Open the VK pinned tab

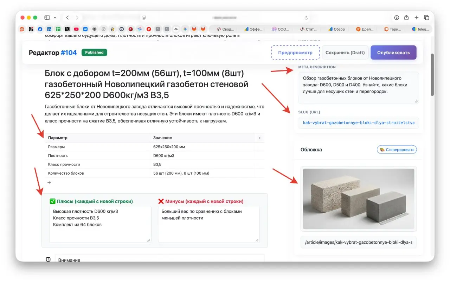coord(85,29)
